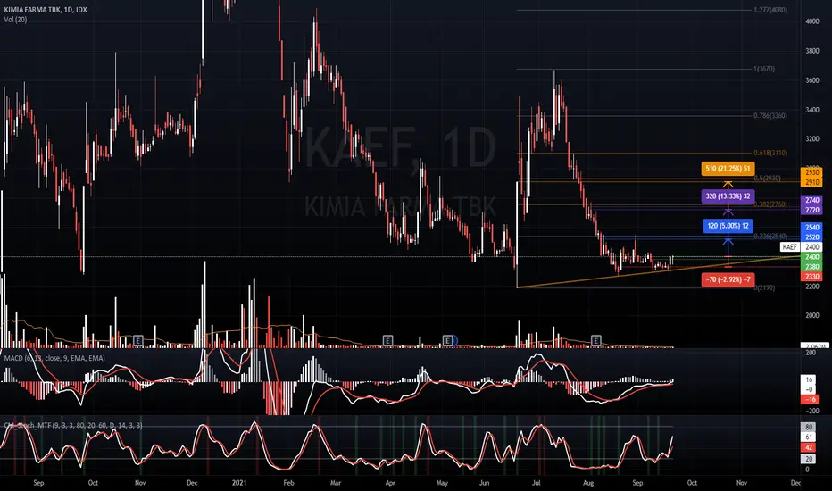832x491 pixels.
Task: Open earnings marker E near August
Action: coord(595,340)
